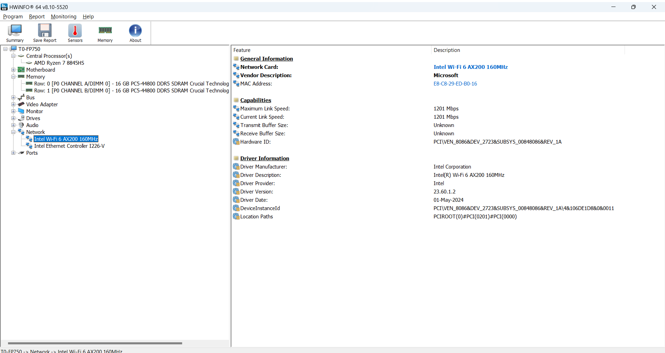Expand the Drives node
This screenshot has height=353, width=665.
pyautogui.click(x=13, y=118)
